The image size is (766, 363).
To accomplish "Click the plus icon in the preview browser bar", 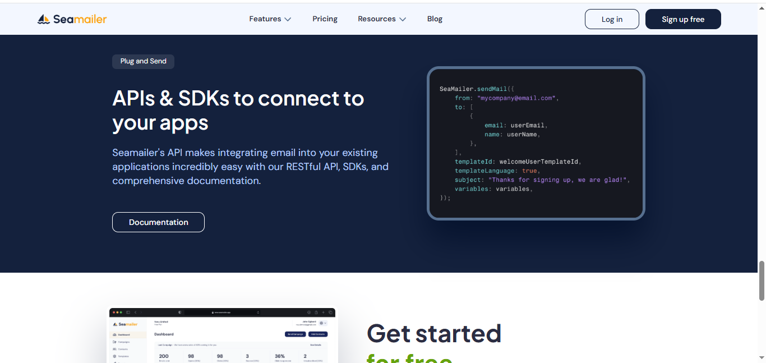I will (323, 312).
